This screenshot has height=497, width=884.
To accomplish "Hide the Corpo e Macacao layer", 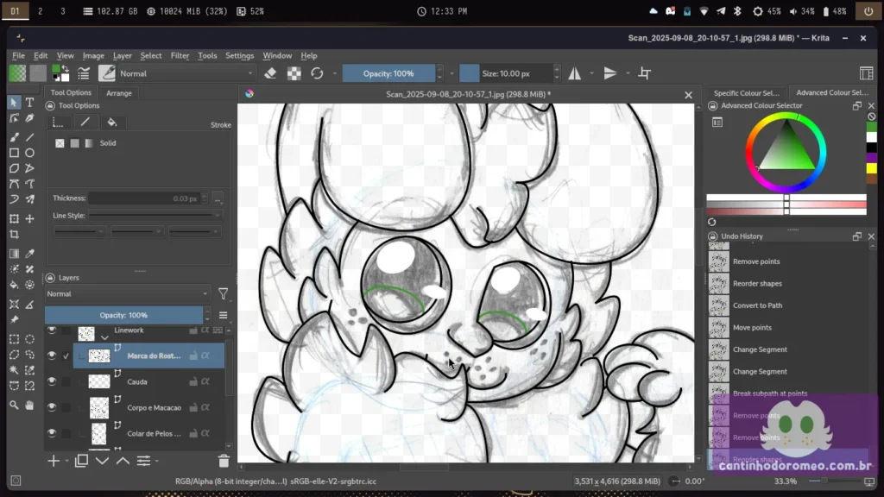I will (x=52, y=407).
